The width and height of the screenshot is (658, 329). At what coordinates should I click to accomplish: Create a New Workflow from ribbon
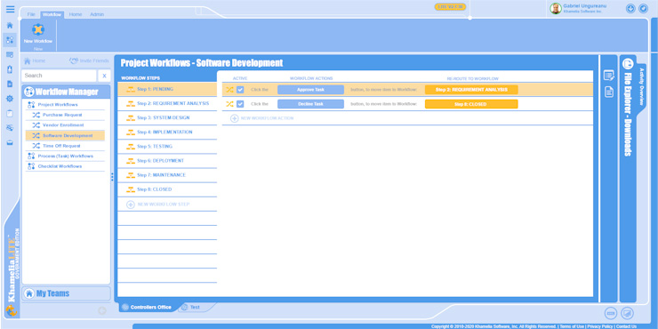tap(38, 34)
